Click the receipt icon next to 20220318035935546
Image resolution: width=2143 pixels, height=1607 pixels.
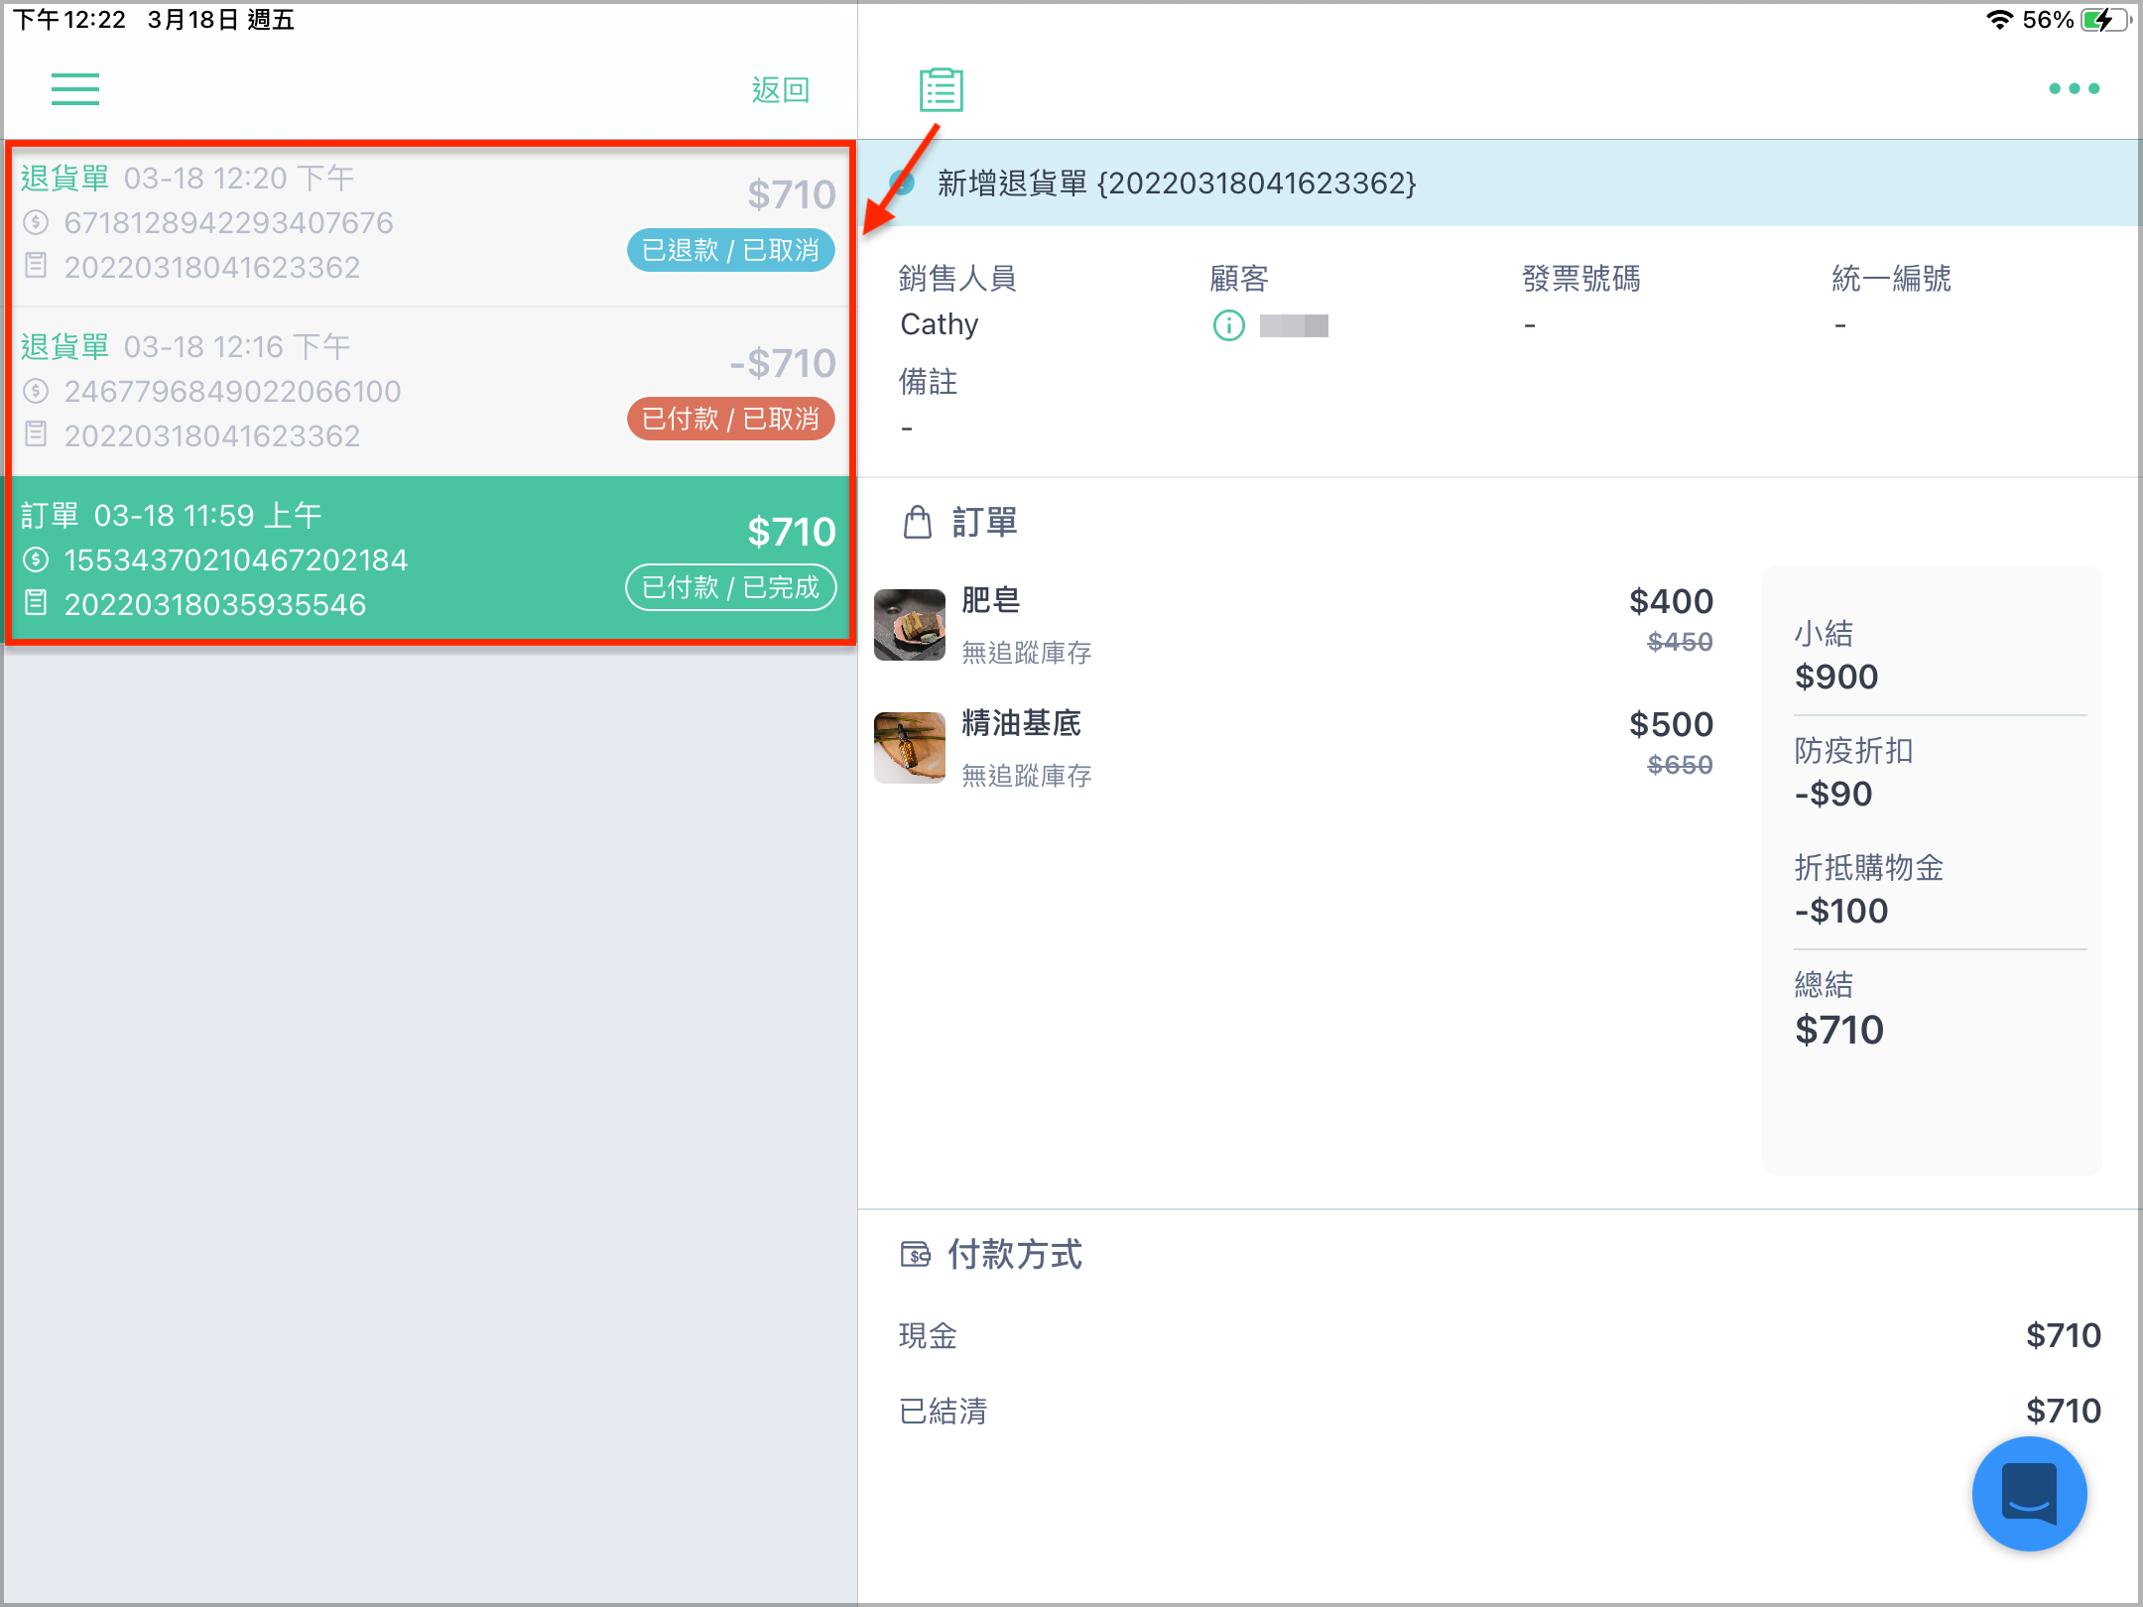(36, 602)
